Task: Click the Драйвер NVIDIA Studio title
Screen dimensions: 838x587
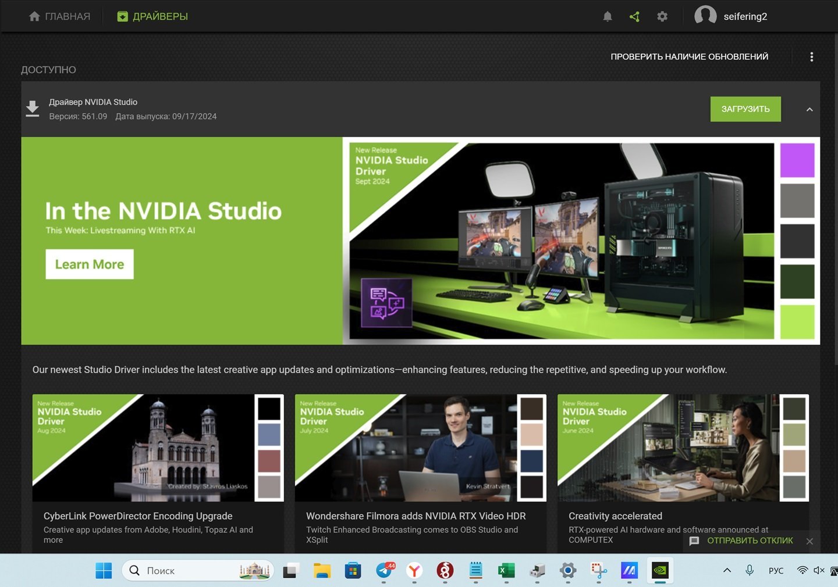Action: click(93, 102)
